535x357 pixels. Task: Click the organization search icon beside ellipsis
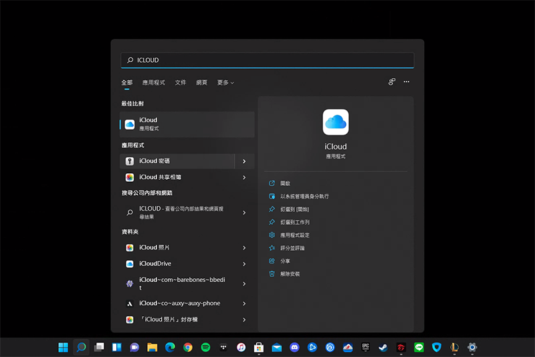coord(392,82)
